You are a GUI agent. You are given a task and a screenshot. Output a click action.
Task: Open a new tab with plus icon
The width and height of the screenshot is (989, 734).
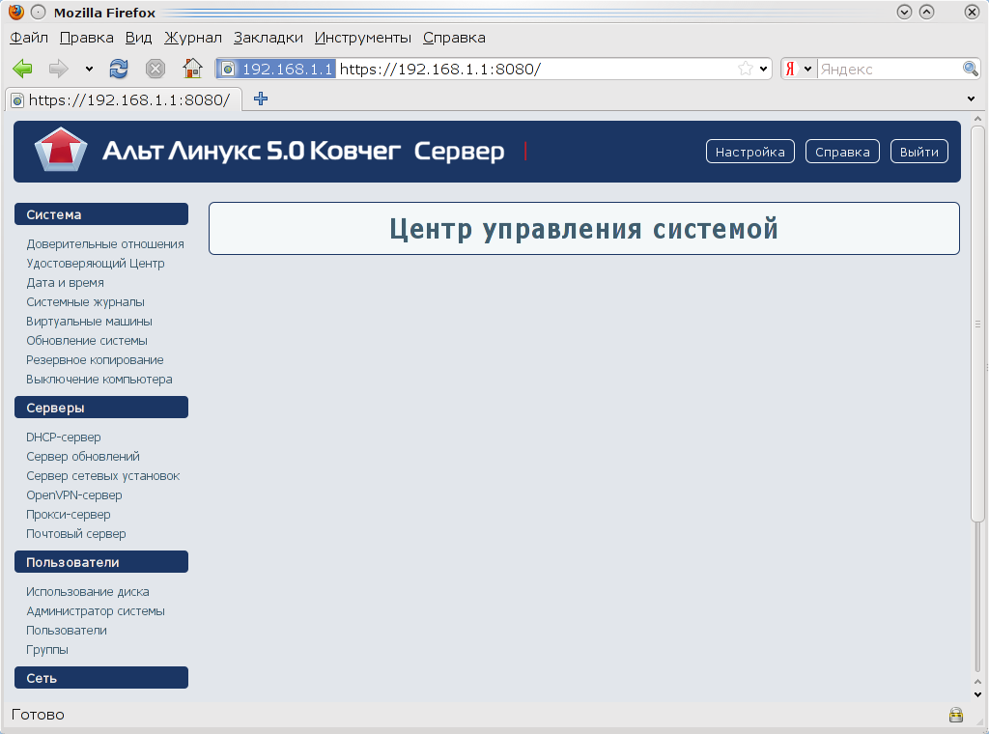(x=261, y=99)
